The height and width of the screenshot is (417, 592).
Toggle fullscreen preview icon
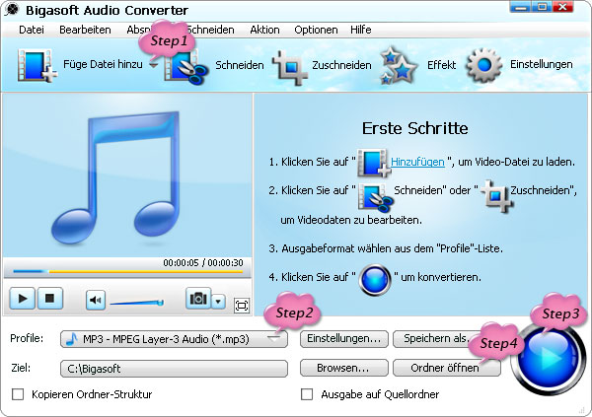242,306
